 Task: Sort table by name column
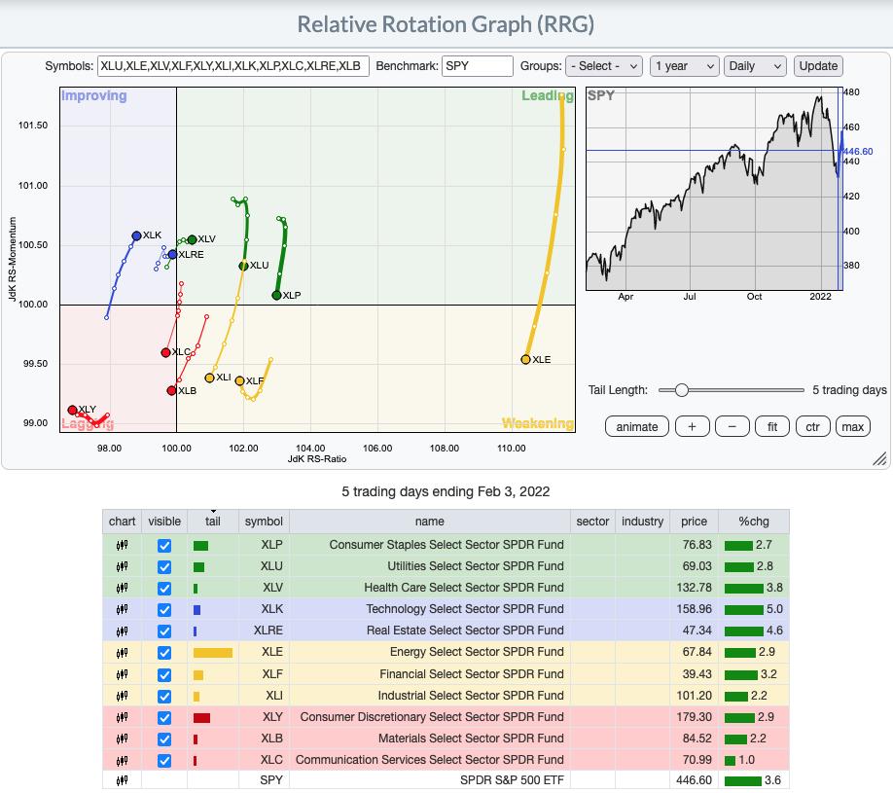click(x=429, y=522)
